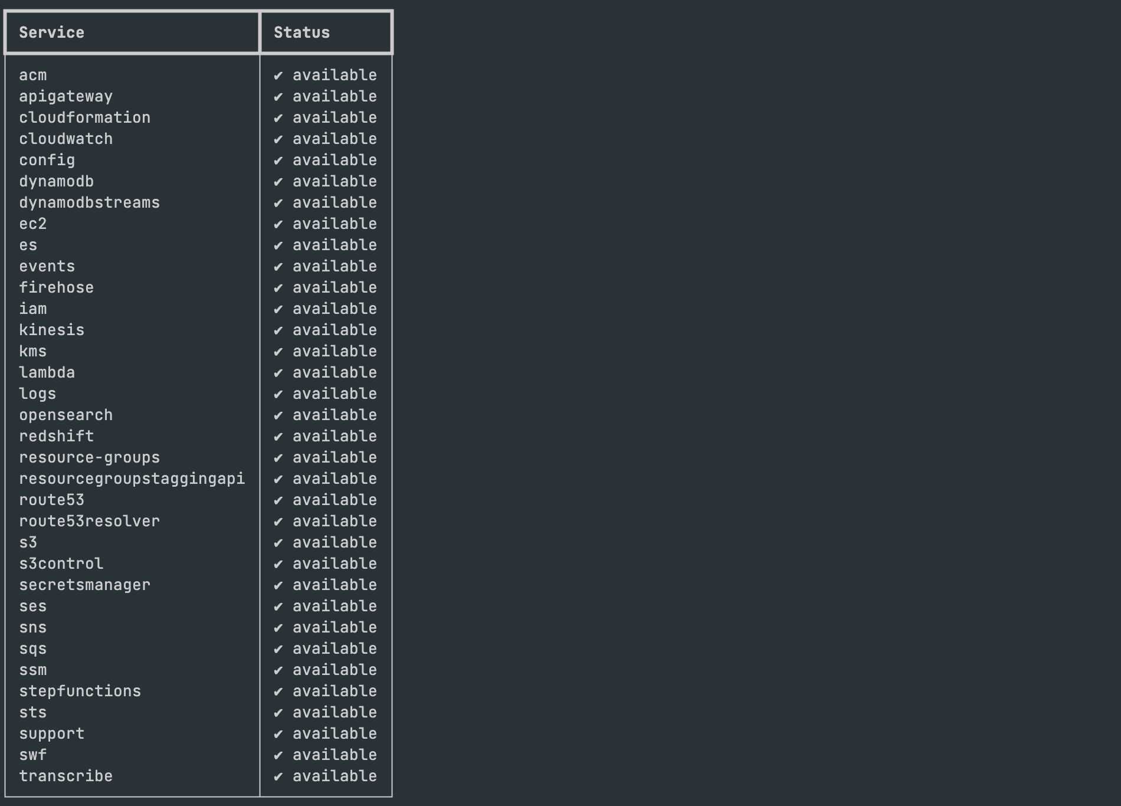
Task: Click the checkmark next to lambda's status
Action: [x=278, y=373]
